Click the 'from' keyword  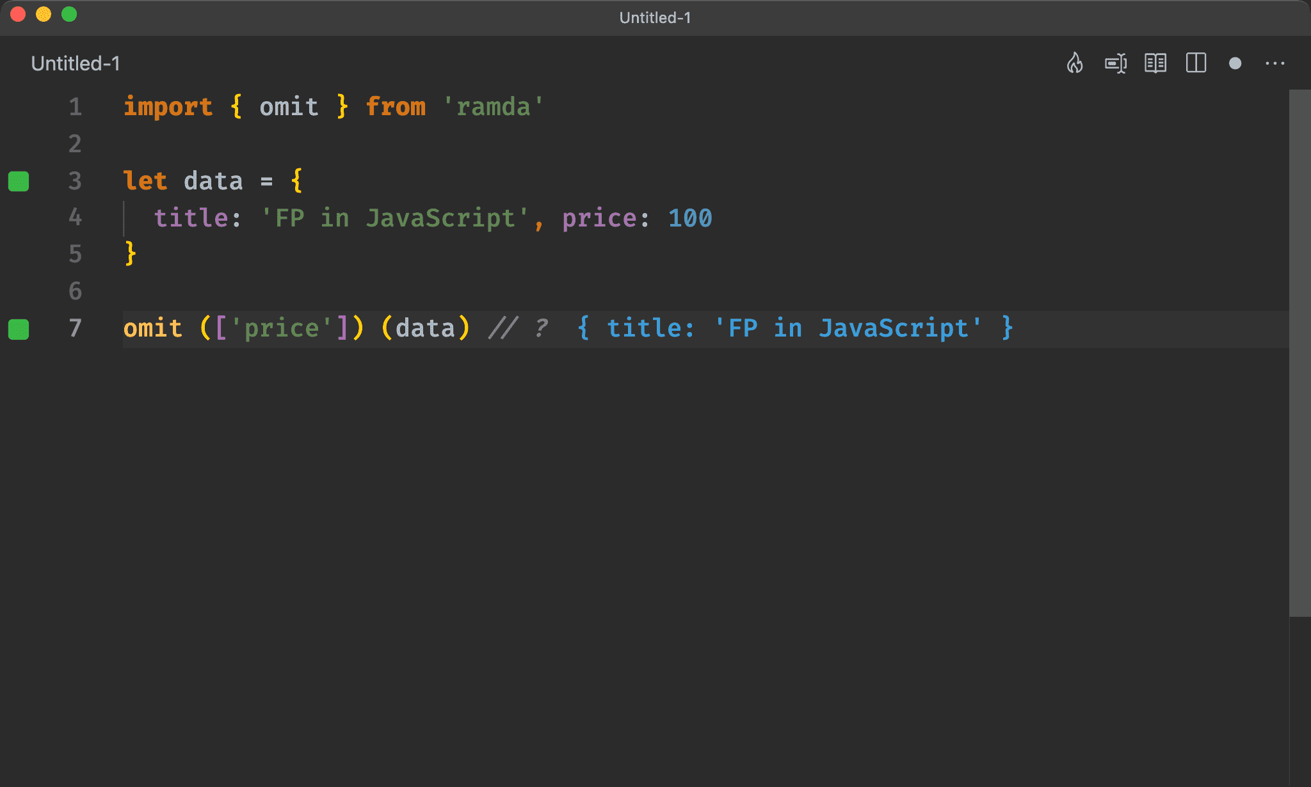[x=396, y=107]
